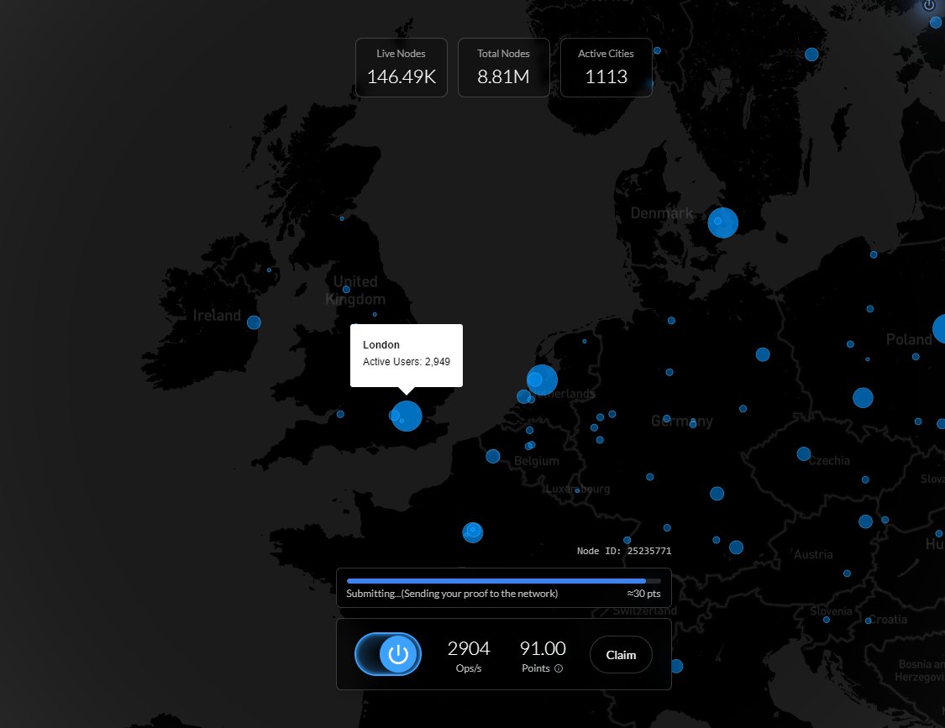Click the Submitting status message
Screen dimensions: 945x728
452,594
